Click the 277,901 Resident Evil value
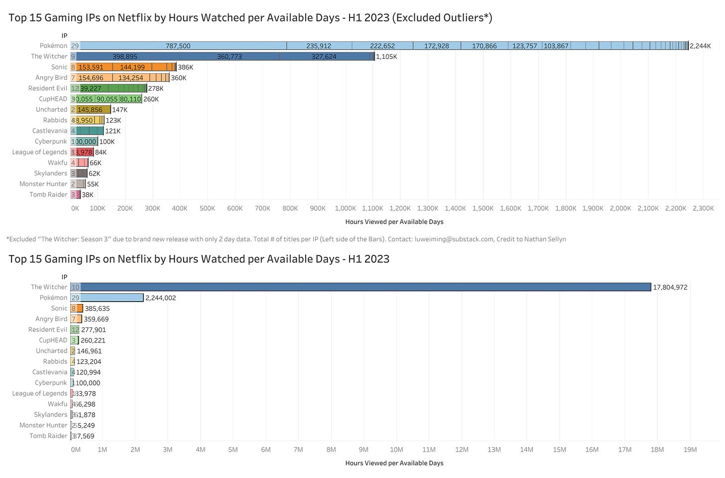The width and height of the screenshot is (725, 478). (94, 330)
